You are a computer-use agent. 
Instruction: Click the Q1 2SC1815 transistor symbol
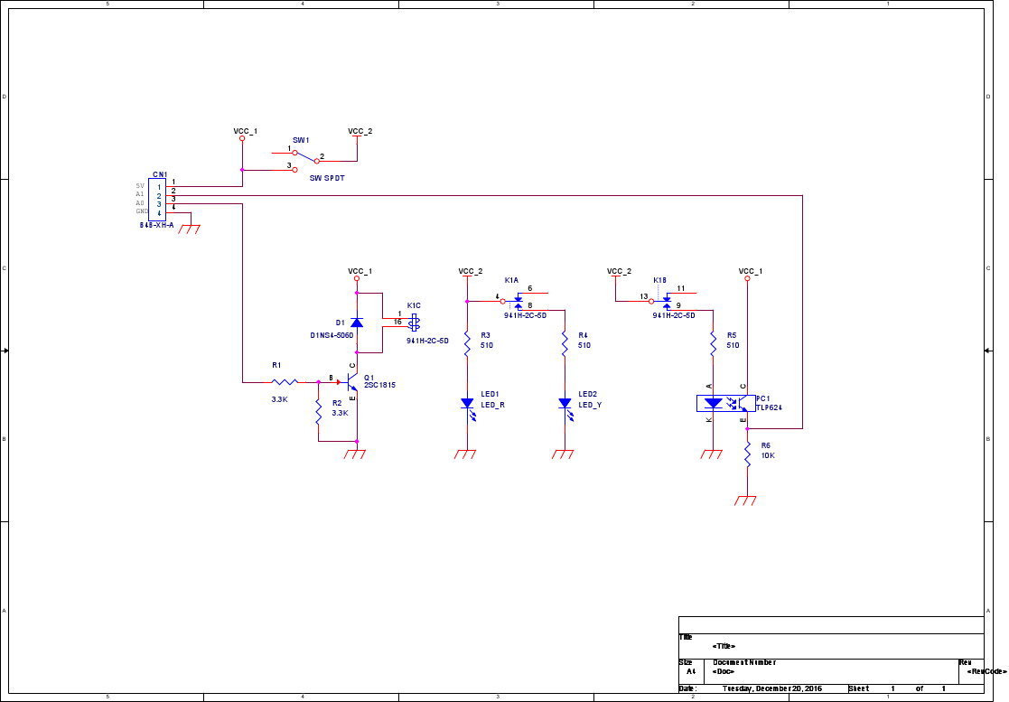353,383
